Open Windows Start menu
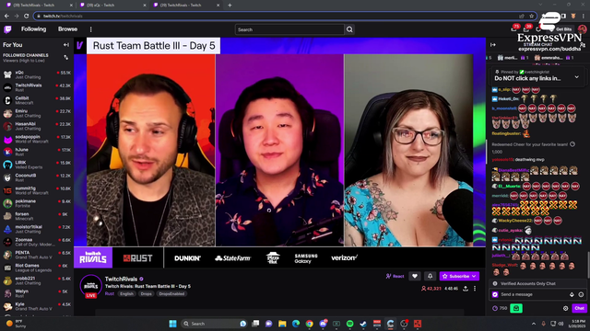The height and width of the screenshot is (331, 590). [x=172, y=324]
